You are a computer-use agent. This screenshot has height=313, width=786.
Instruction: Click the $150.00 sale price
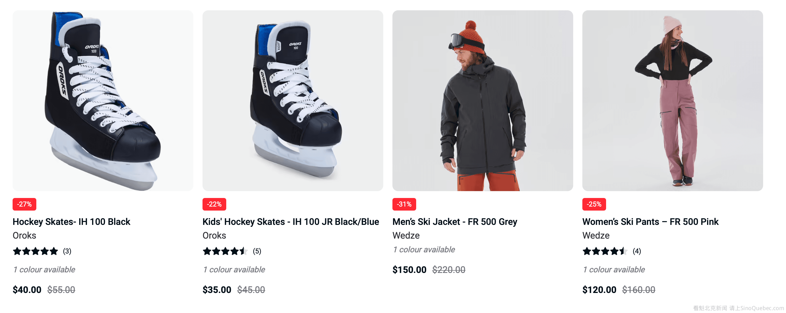tap(409, 270)
